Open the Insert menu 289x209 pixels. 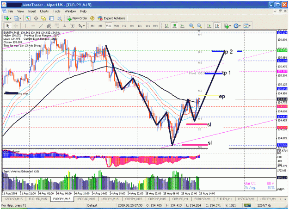(x=32, y=11)
